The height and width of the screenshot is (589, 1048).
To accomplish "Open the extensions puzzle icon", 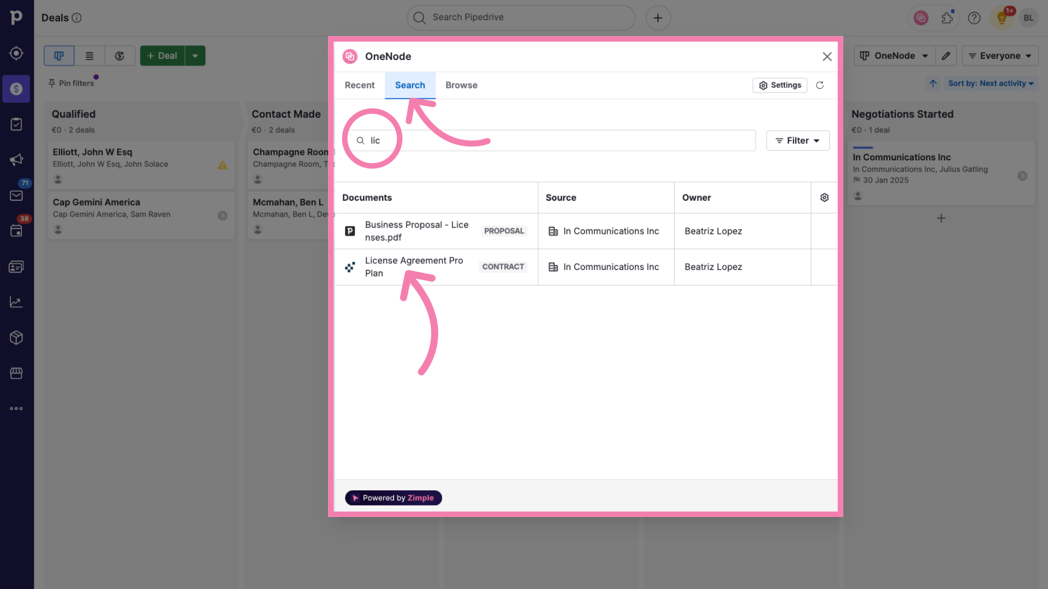I will 948,18.
